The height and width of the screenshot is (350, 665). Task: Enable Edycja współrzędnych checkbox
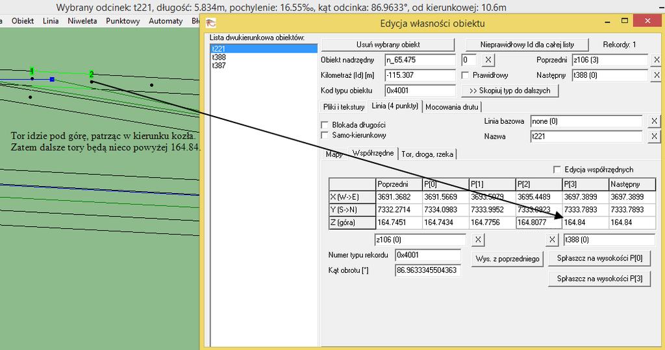point(557,170)
